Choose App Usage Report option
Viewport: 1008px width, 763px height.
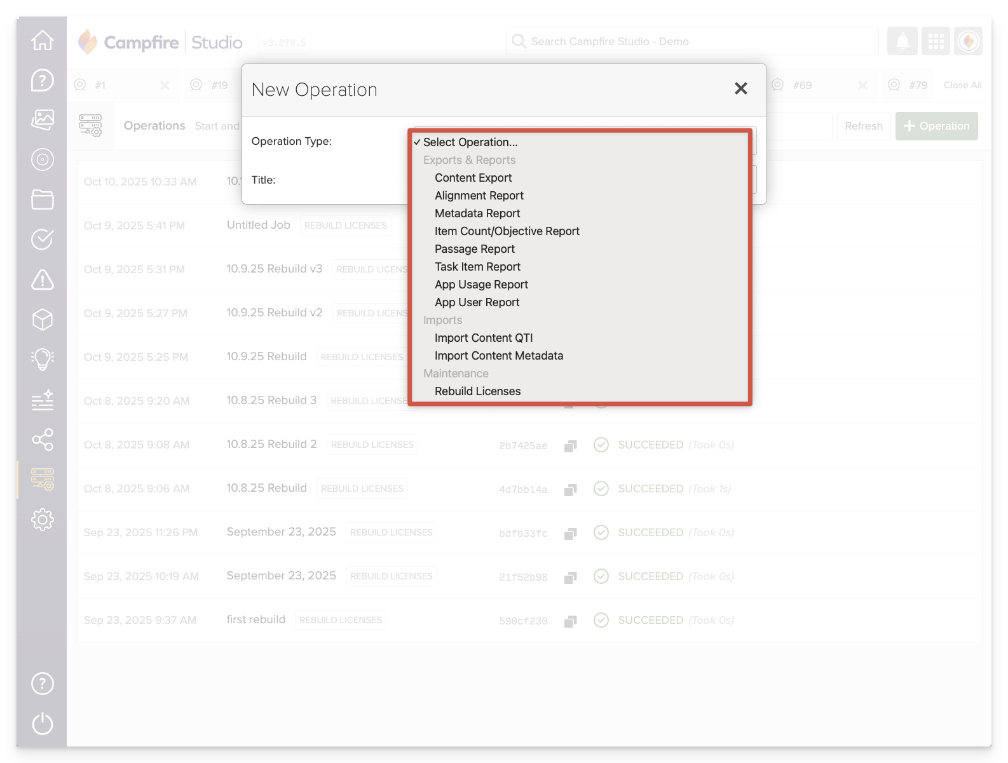coord(481,285)
